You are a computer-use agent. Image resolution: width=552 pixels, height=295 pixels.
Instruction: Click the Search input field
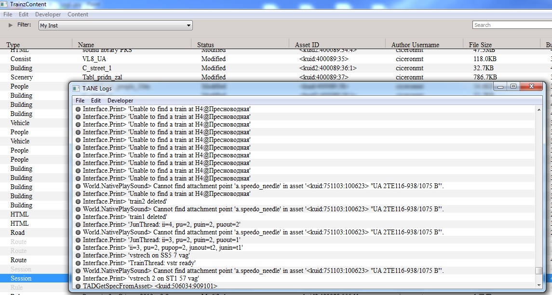pyautogui.click(x=512, y=25)
